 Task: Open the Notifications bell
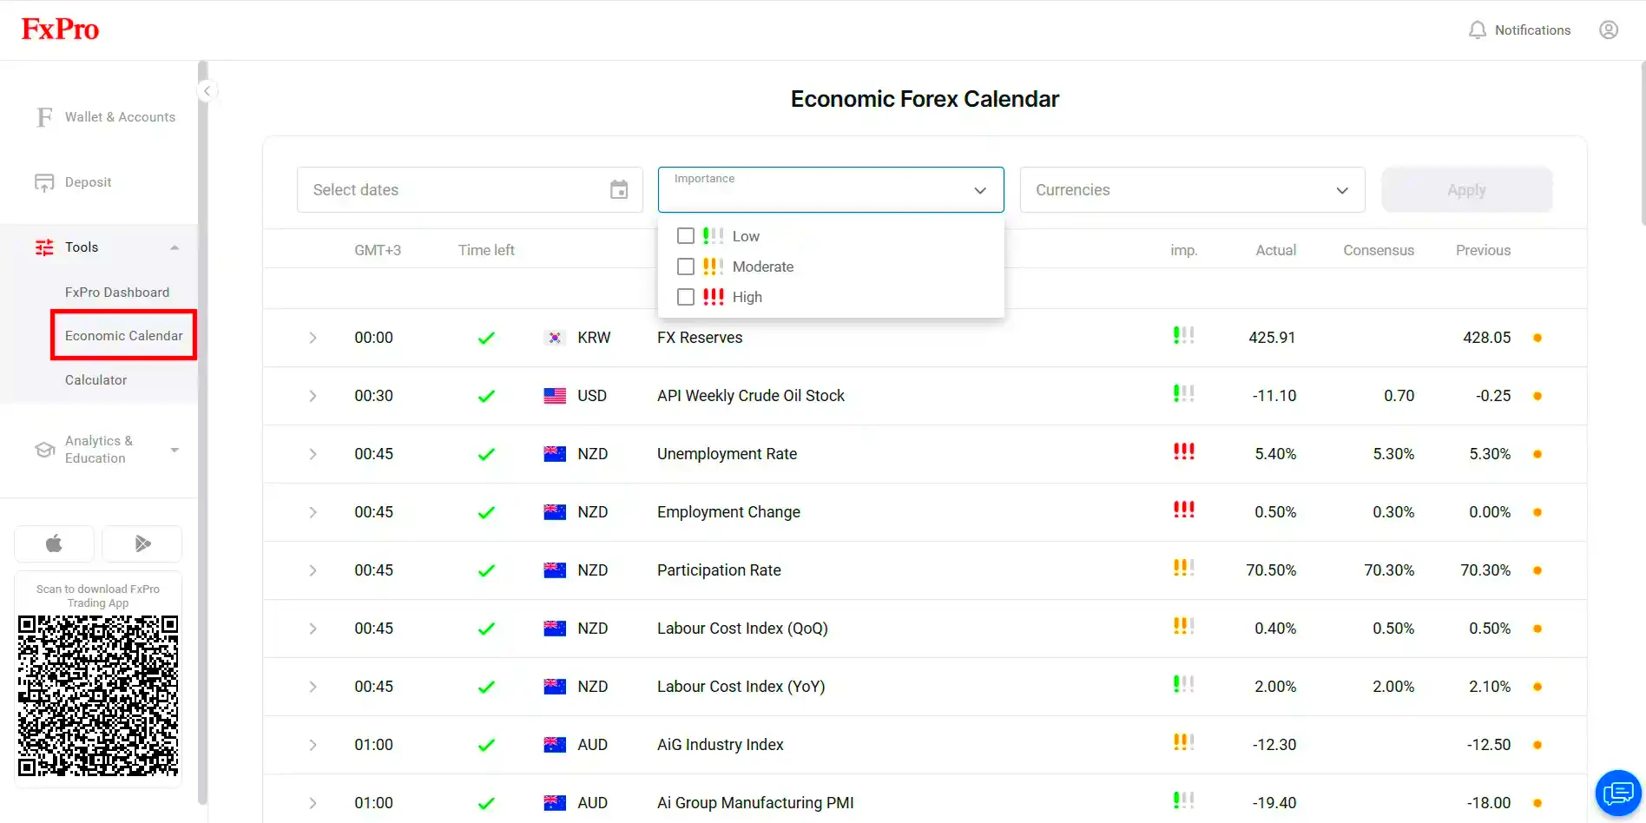(x=1478, y=29)
